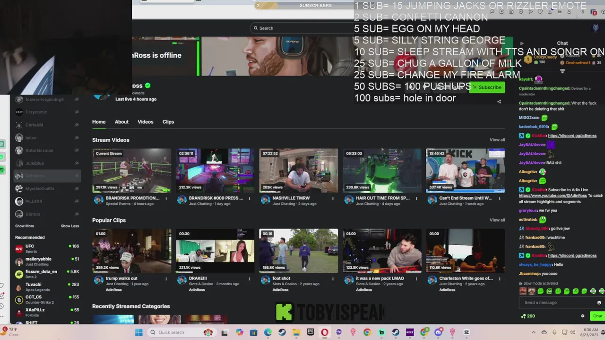This screenshot has height=340, width=605.
Task: Select ChrisAM in the following sidebar
Action: coord(47,125)
